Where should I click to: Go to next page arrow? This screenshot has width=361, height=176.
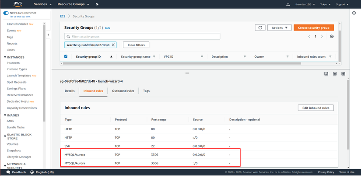point(322,37)
